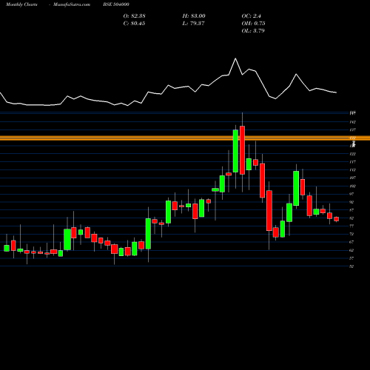Click the 57 price axis label
Viewport: 370px width, 370px height.
coord(351,258)
